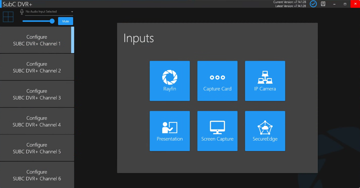This screenshot has width=360, height=188.
Task: Click the channel list scrollbar
Action: coord(73,40)
